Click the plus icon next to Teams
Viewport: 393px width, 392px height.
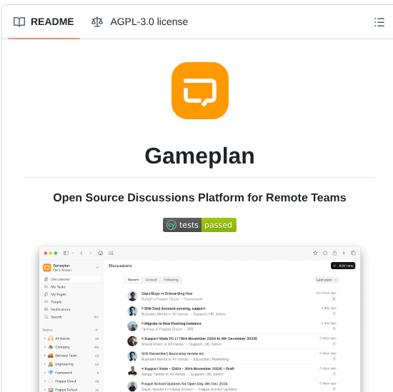point(96,330)
